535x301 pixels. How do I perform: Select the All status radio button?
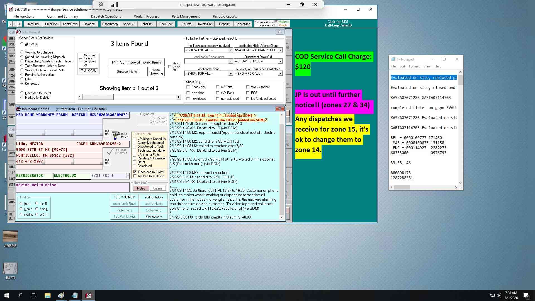click(x=22, y=44)
